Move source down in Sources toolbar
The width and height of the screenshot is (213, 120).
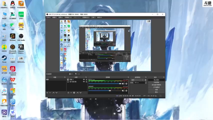pos(80,93)
